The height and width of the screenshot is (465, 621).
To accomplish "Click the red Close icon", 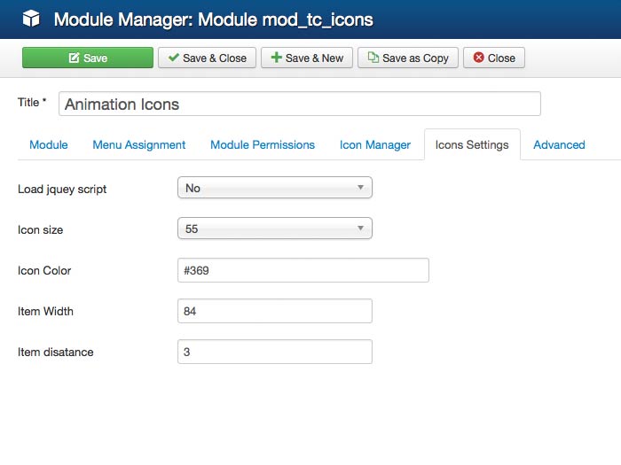I will [x=479, y=58].
